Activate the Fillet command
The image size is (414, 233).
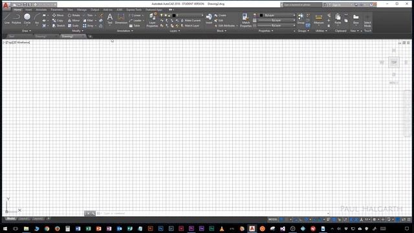point(88,20)
